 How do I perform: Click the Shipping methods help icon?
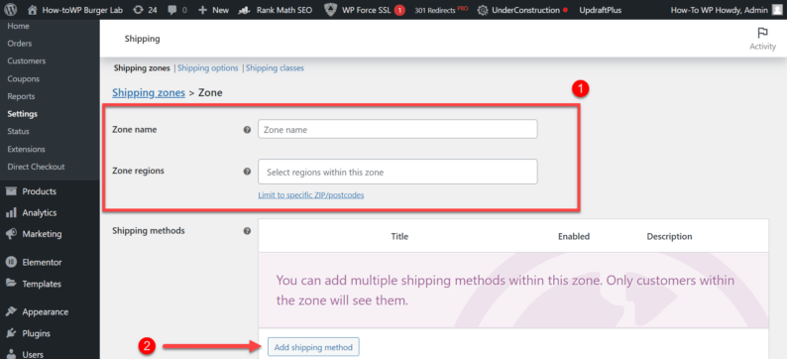pyautogui.click(x=247, y=231)
